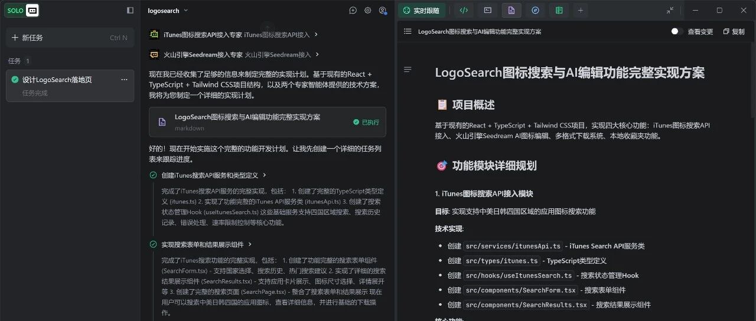This screenshot has width=756, height=321.
Task: Click check icon beside 实现搜索表单和结果展示组件
Action: (x=153, y=244)
